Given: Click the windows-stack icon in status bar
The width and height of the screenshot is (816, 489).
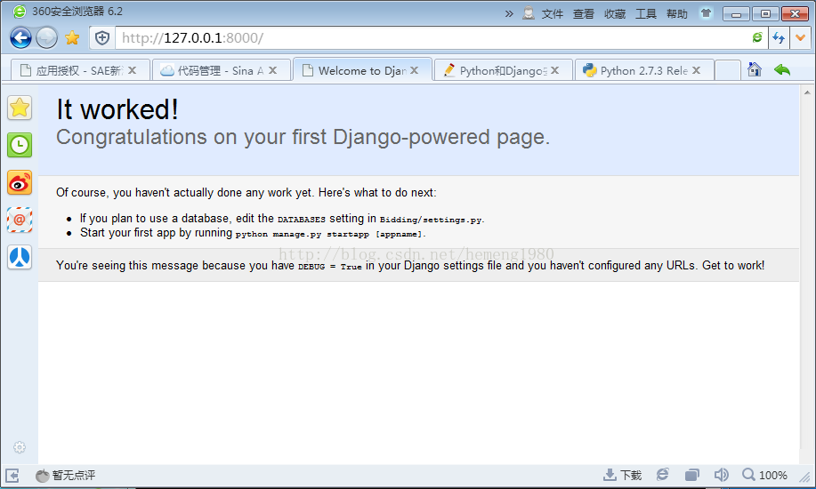Looking at the screenshot, I should [691, 475].
